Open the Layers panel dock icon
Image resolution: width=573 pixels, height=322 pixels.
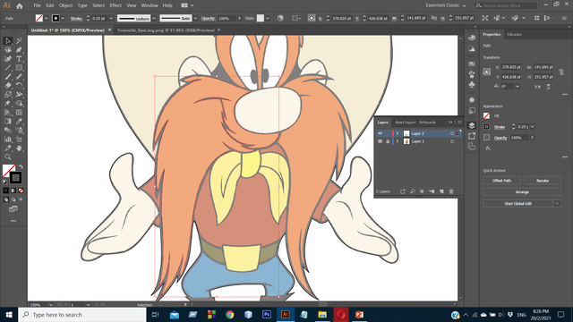(x=472, y=125)
